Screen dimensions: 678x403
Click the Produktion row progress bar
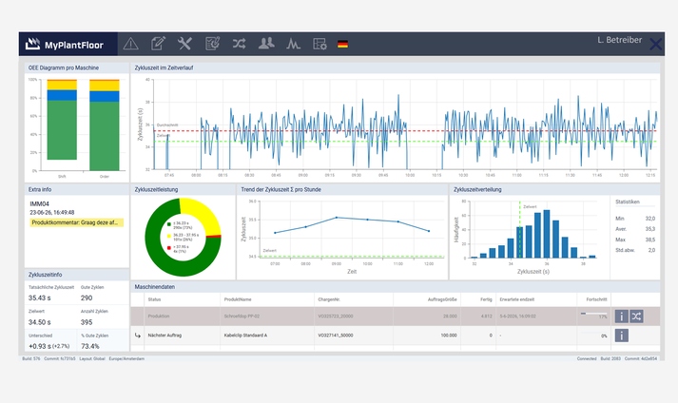click(593, 314)
